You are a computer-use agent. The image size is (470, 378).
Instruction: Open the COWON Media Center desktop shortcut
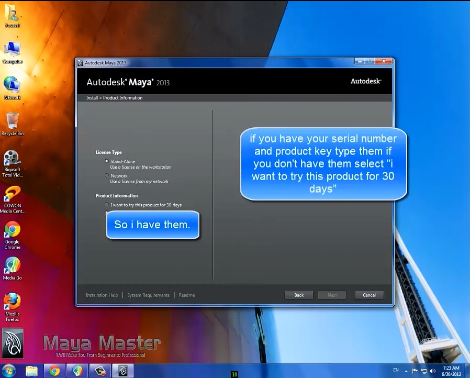pos(12,199)
